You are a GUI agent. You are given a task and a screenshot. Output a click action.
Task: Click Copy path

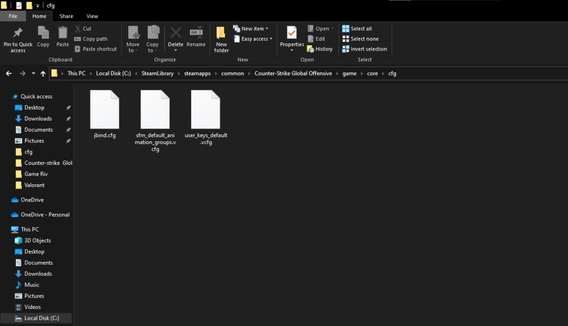click(x=91, y=39)
